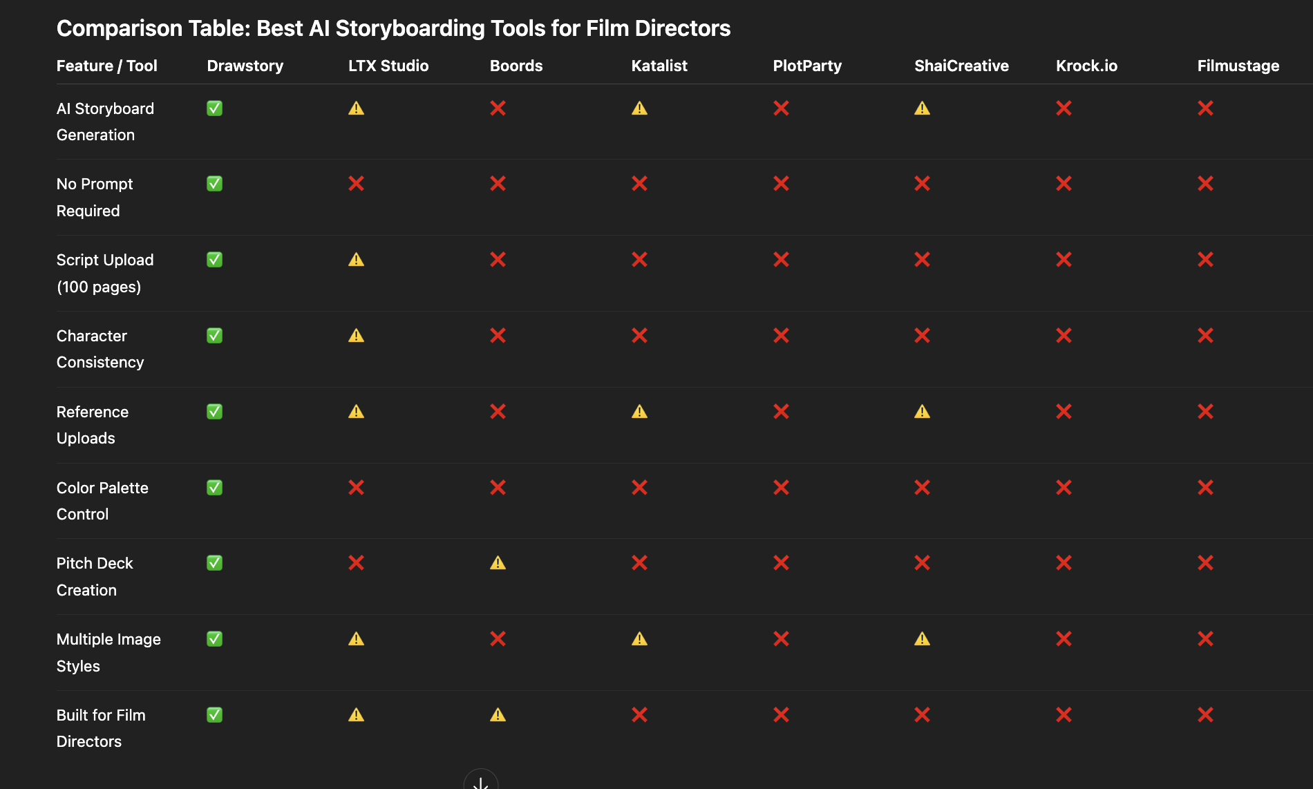This screenshot has height=789, width=1313.
Task: Click the Katalist column header
Action: click(x=659, y=66)
